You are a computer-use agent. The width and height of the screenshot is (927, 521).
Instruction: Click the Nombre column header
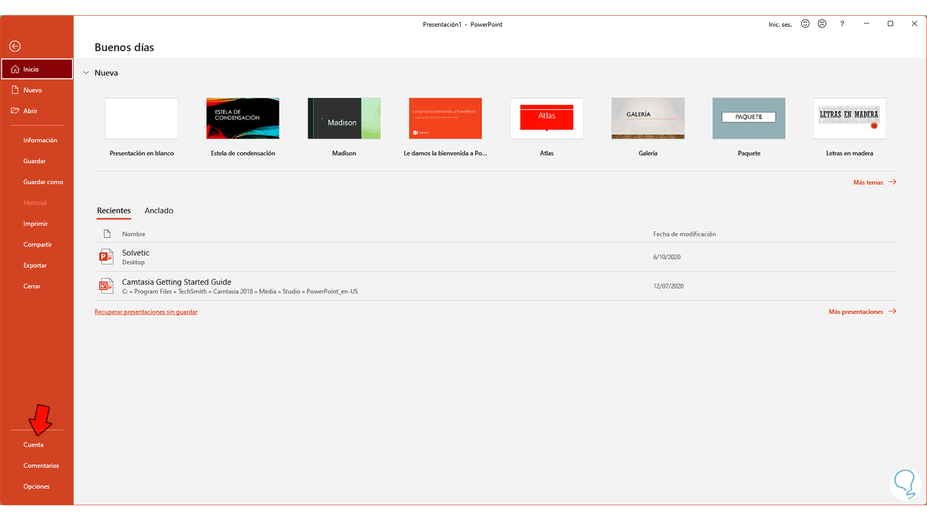click(134, 234)
